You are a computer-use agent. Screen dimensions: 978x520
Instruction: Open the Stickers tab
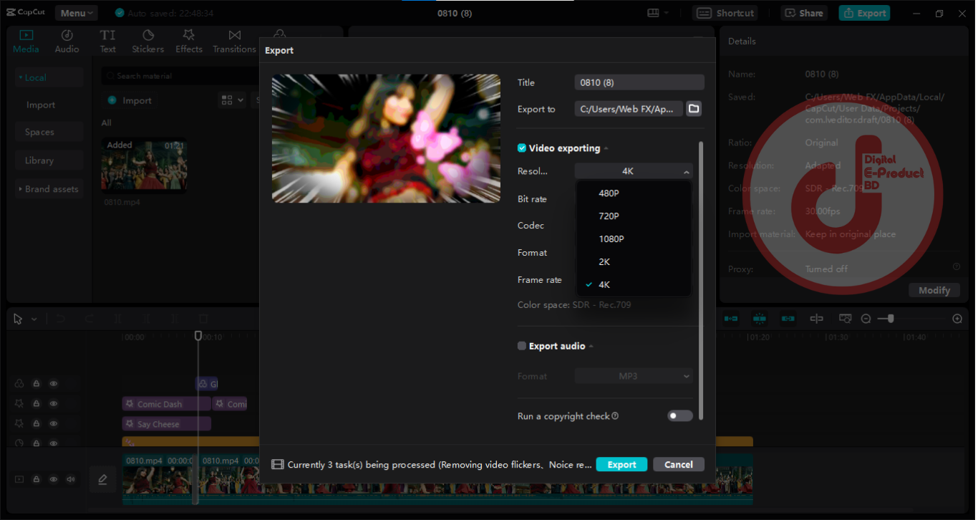click(x=147, y=42)
